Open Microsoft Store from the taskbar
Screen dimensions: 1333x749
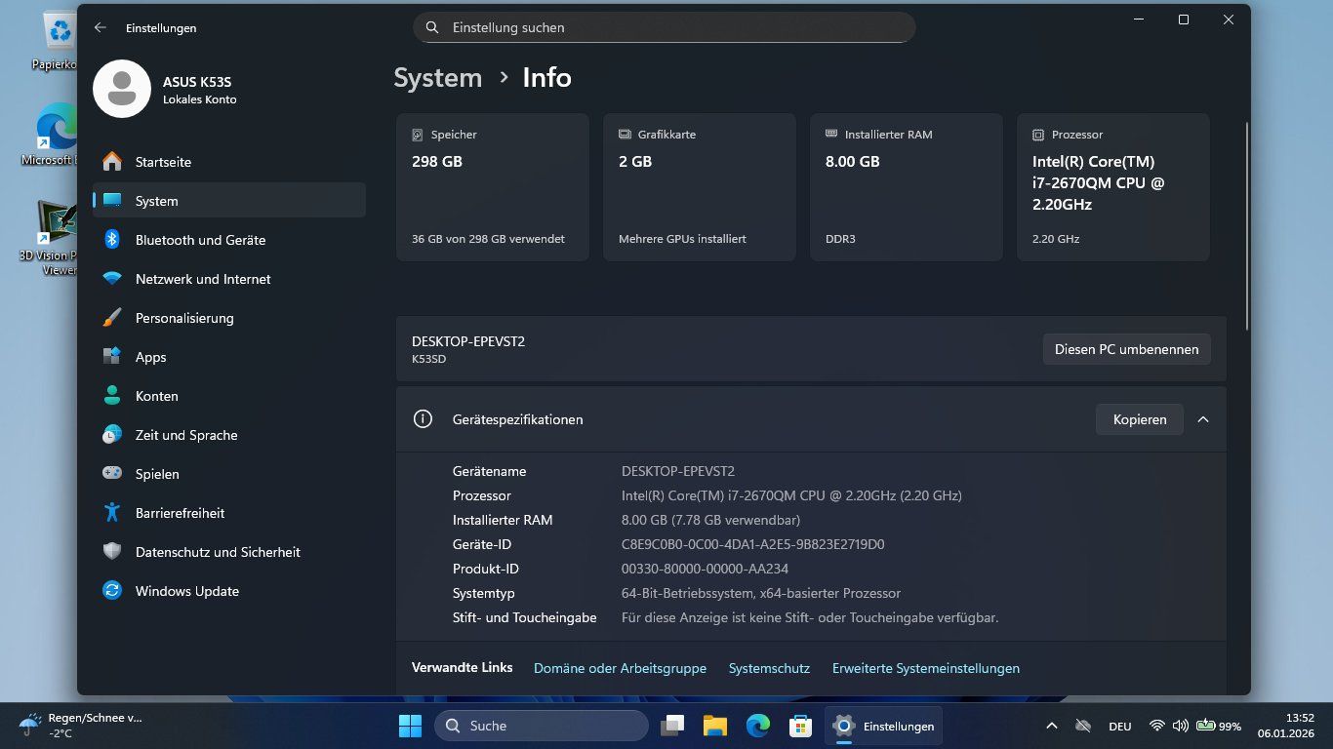tap(801, 726)
